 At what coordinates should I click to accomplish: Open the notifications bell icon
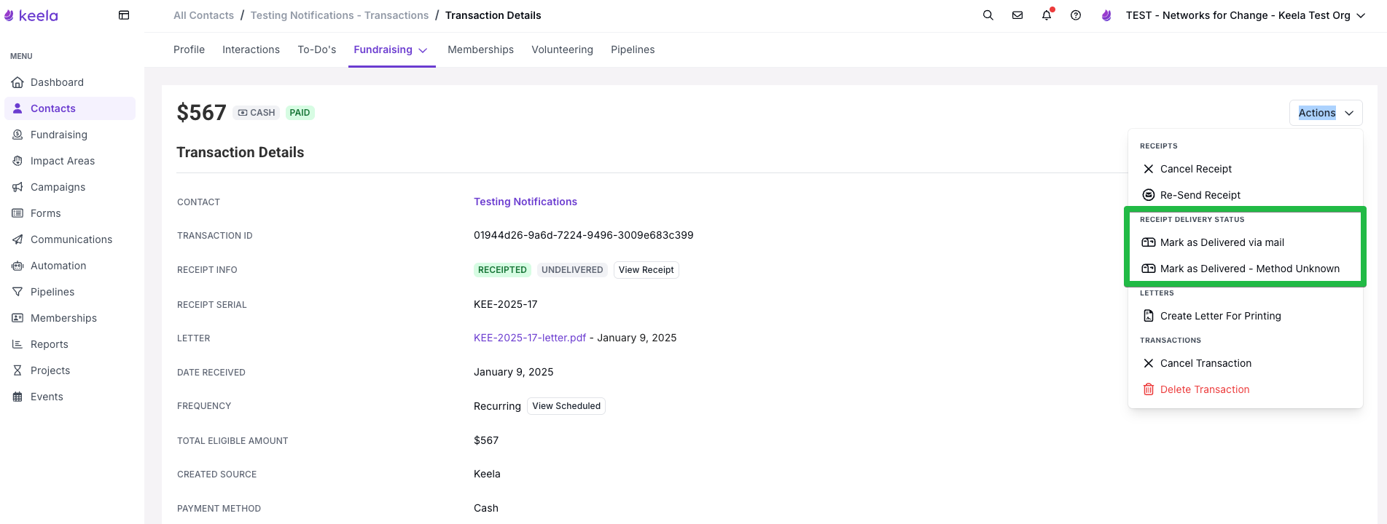pyautogui.click(x=1047, y=15)
